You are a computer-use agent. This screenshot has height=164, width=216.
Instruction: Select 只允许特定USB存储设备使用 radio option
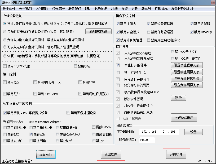[x=5, y=32]
